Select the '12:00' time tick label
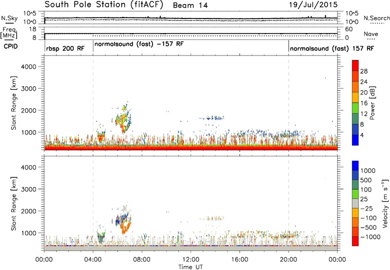The width and height of the screenshot is (390, 270). [x=191, y=260]
